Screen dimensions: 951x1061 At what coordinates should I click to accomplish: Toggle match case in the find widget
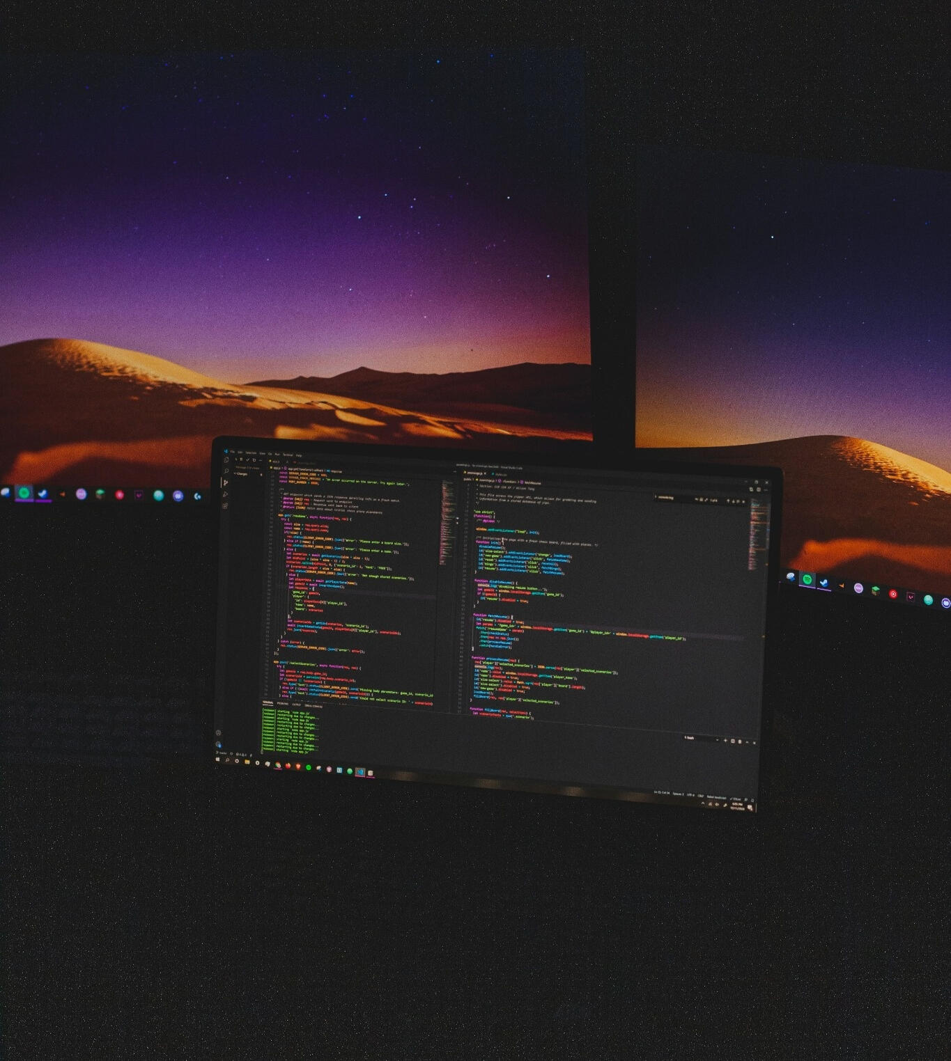tap(695, 499)
